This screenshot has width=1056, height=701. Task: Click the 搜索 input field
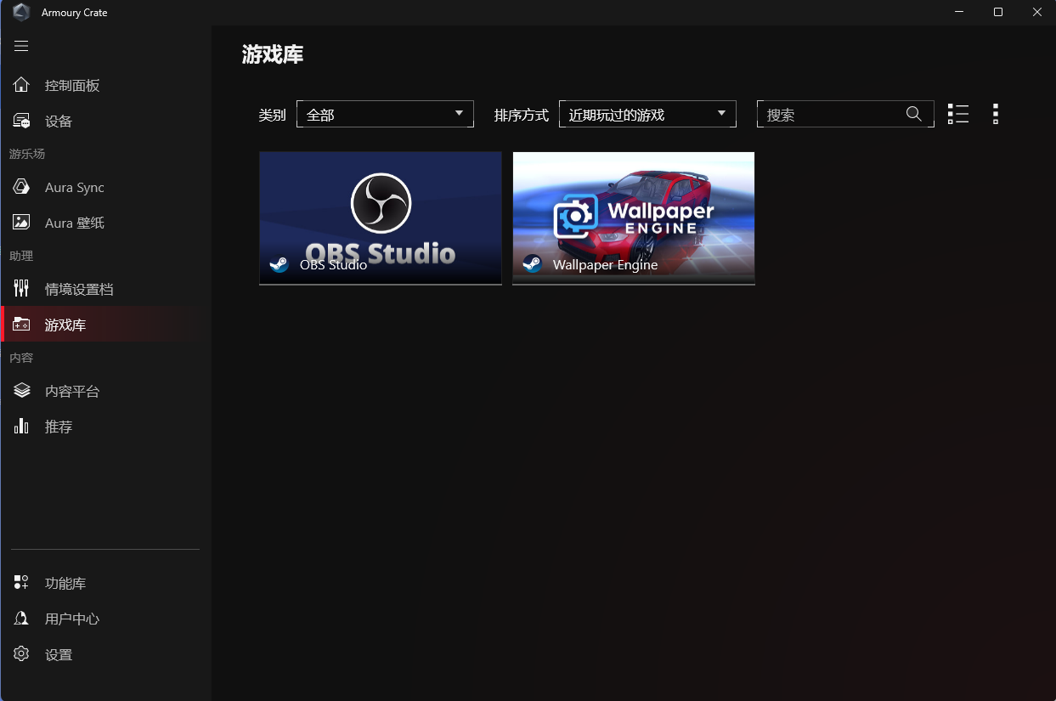828,115
